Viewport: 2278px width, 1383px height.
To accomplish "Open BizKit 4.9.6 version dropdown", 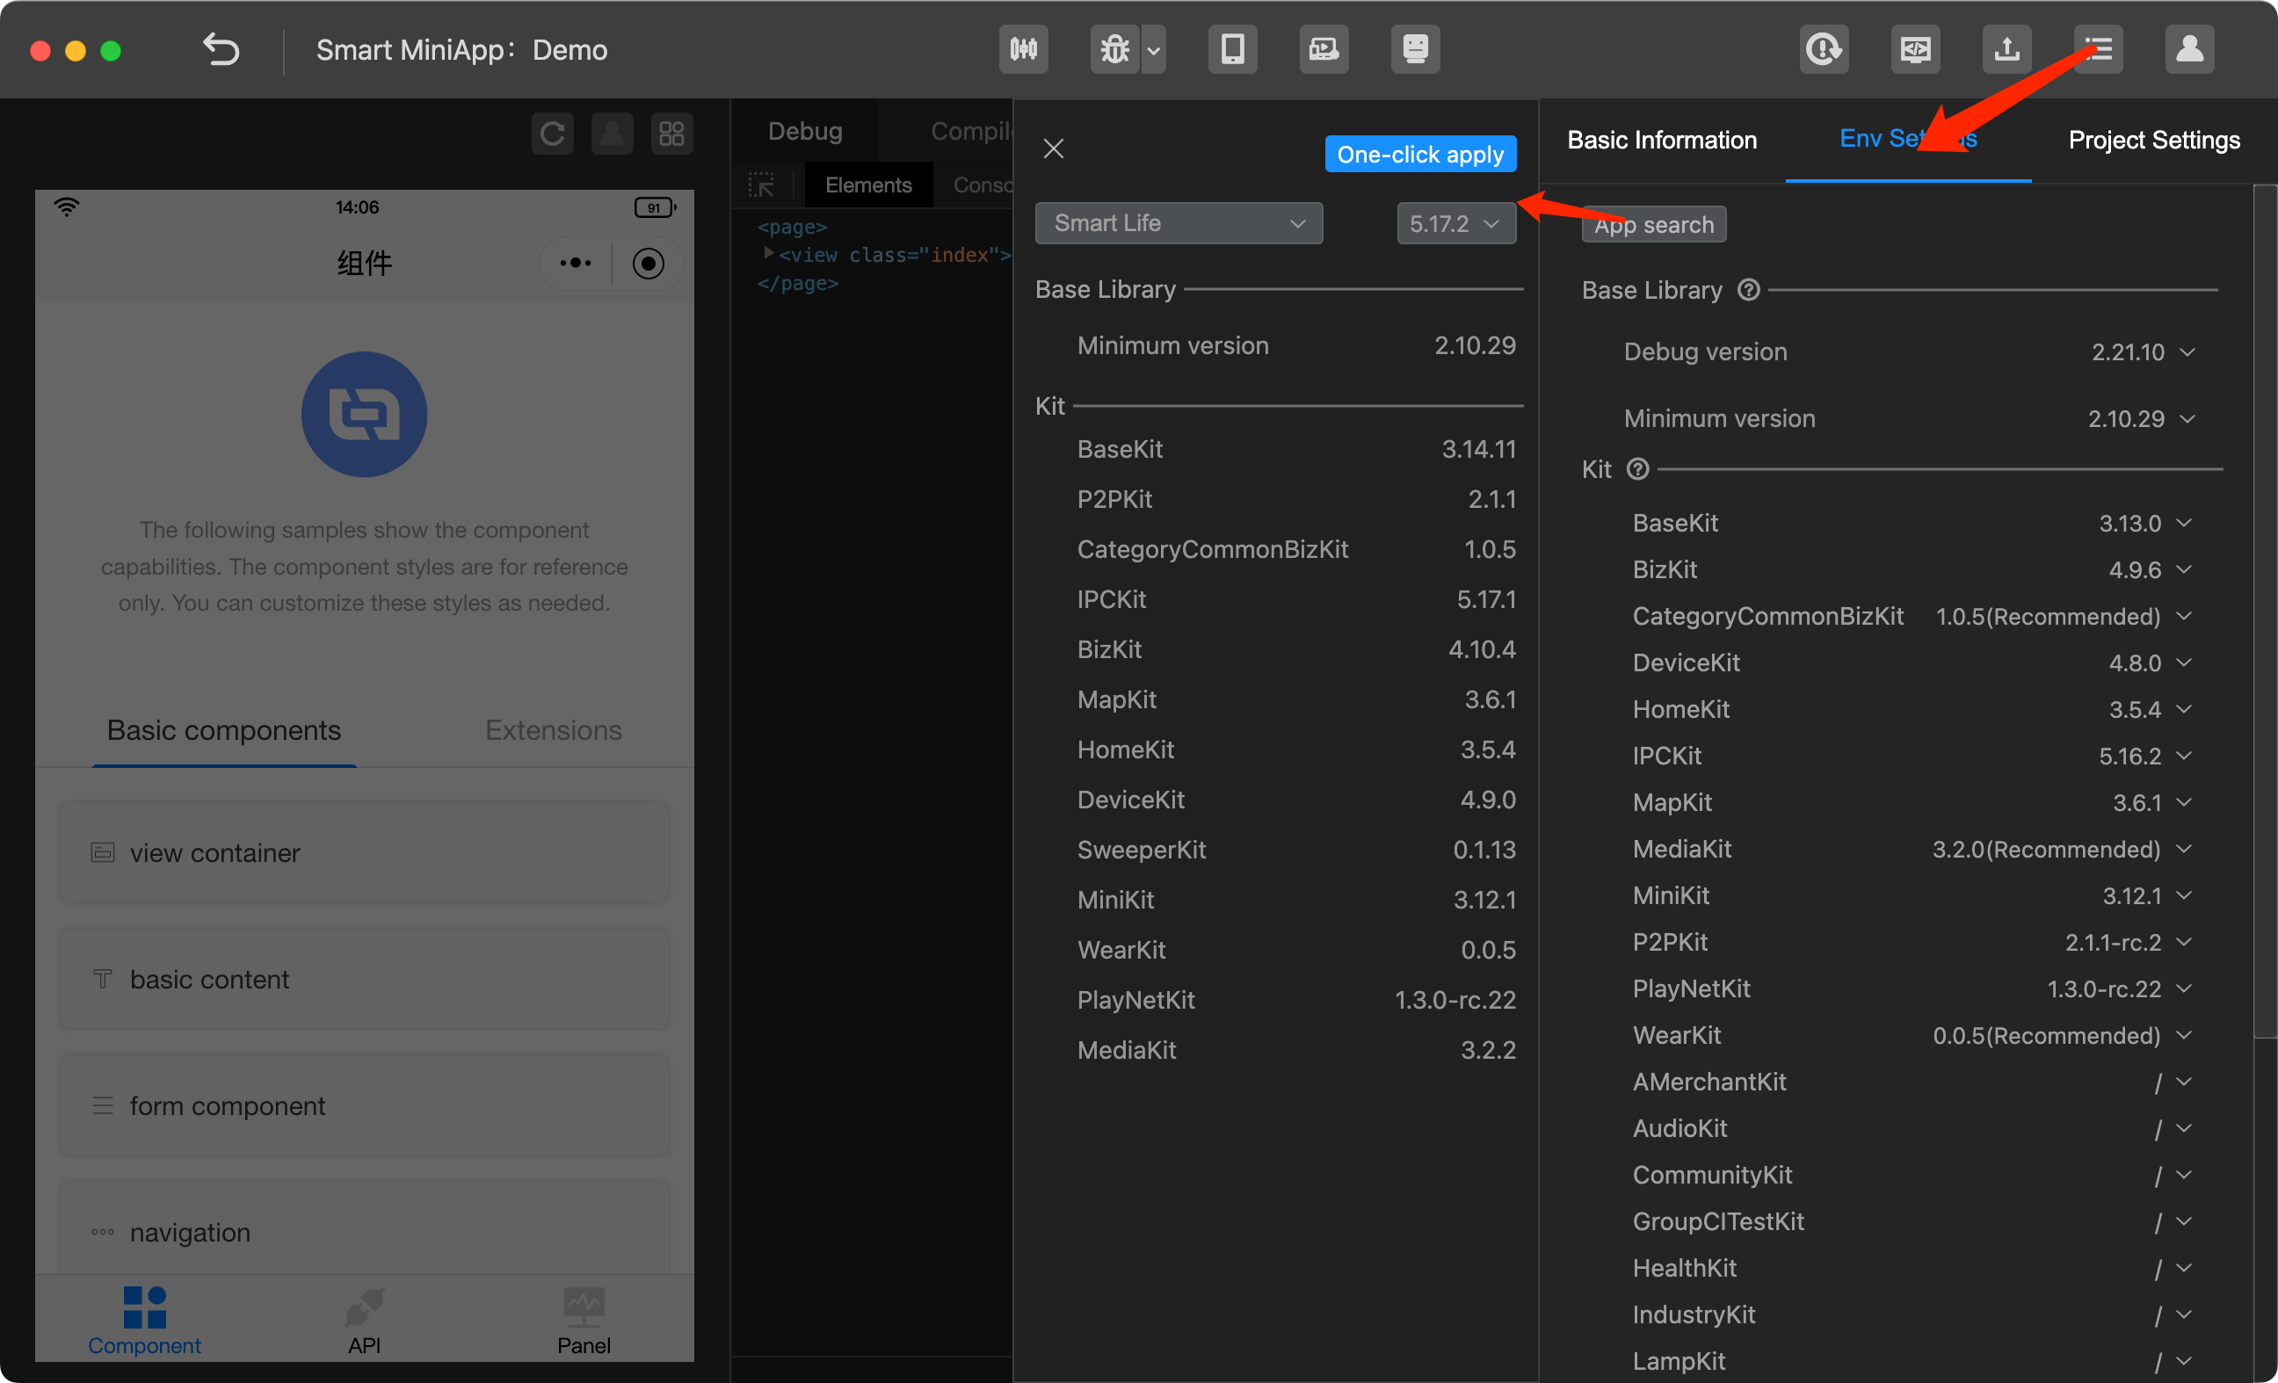I will [2150, 569].
